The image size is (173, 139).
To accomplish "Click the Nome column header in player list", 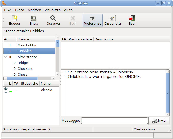I will [49, 83].
